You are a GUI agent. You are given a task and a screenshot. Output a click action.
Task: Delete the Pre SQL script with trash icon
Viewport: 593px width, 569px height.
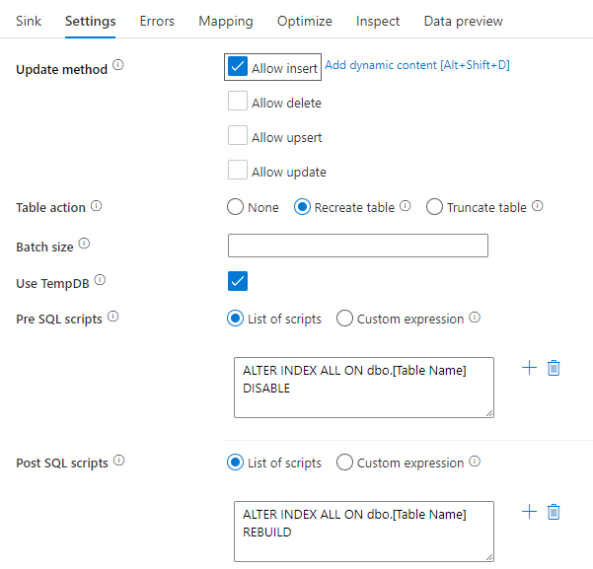554,368
